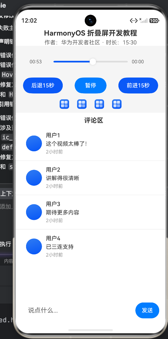Click the third grid icon from the left

click(x=99, y=104)
